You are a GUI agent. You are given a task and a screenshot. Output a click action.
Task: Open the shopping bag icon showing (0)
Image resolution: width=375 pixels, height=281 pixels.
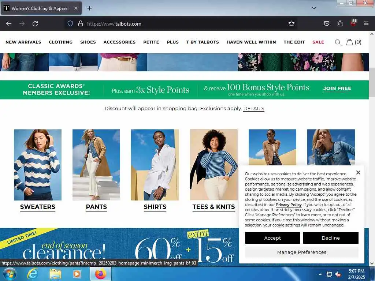[x=354, y=42]
